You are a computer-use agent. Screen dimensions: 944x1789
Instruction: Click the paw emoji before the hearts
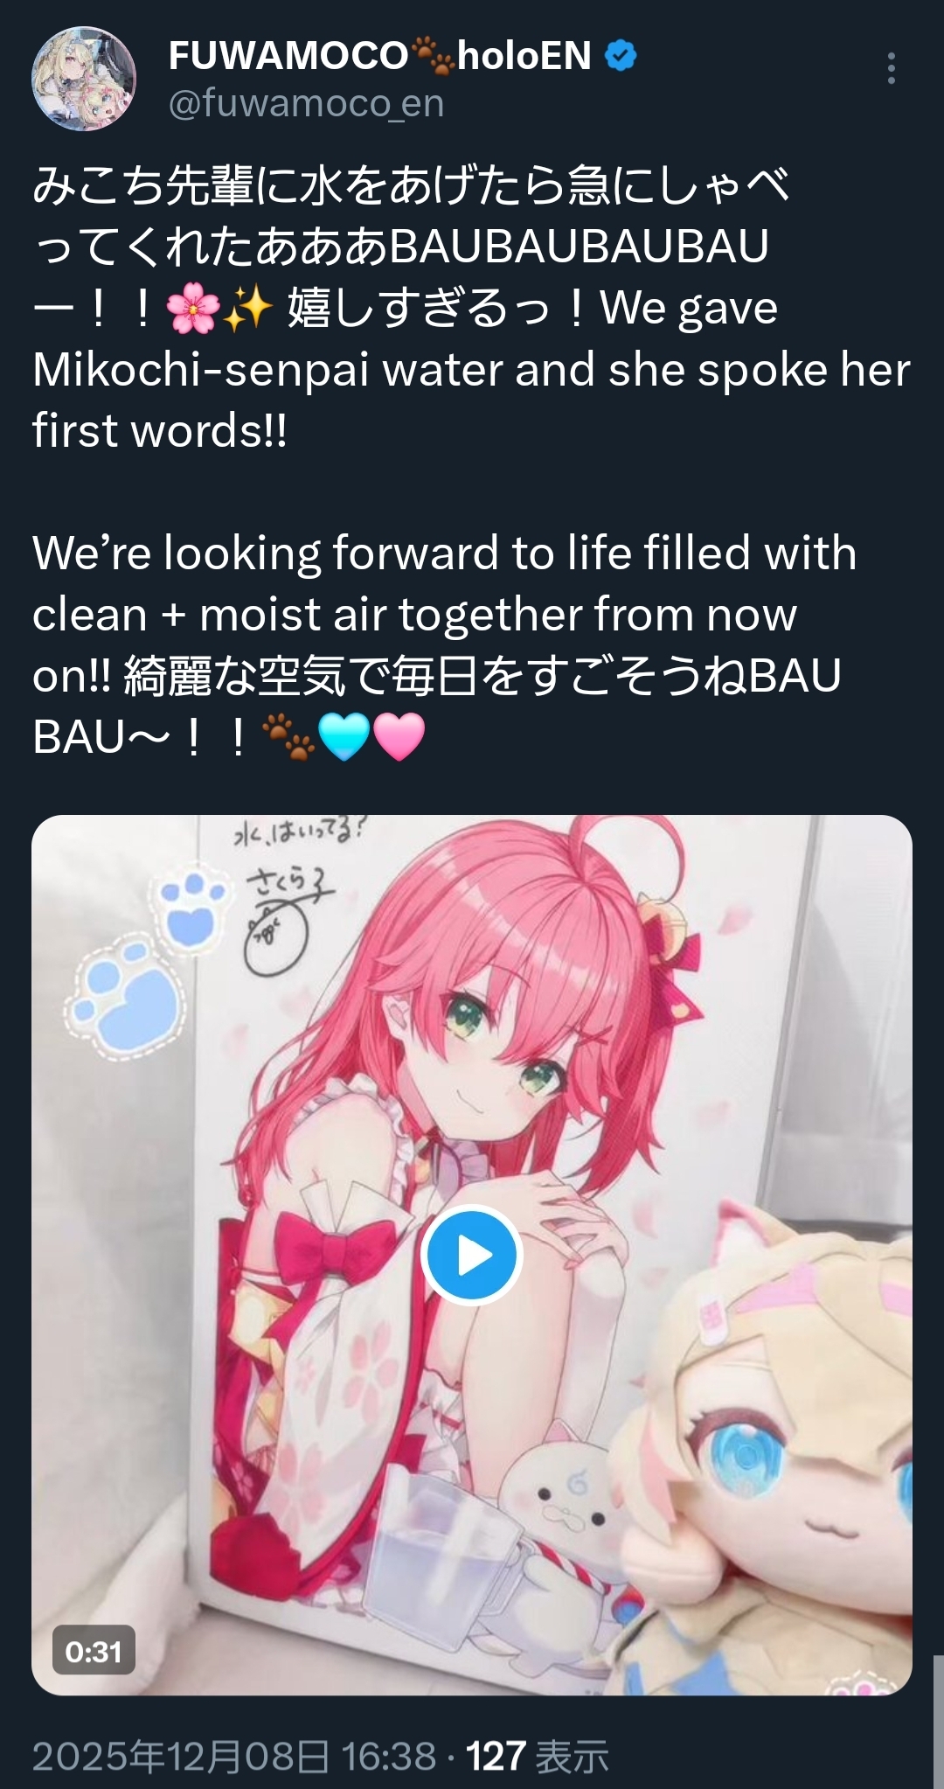tap(288, 736)
